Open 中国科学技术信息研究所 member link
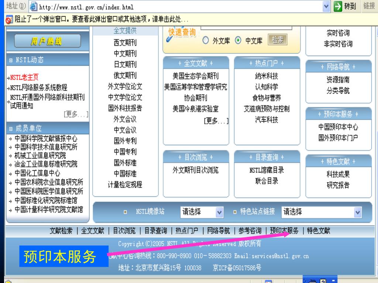Image resolution: width=378 pixels, height=283 pixels. point(46,147)
